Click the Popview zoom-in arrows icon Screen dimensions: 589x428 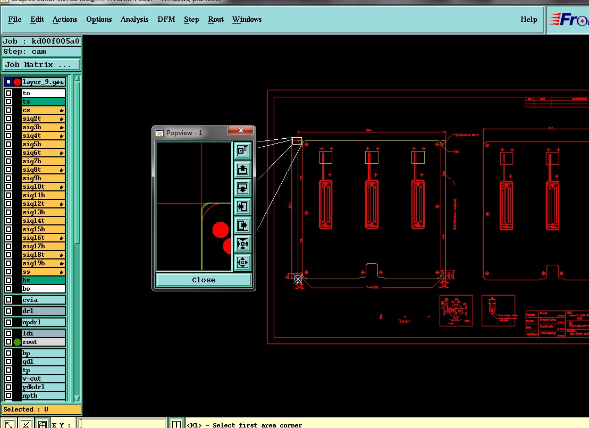pyautogui.click(x=242, y=244)
